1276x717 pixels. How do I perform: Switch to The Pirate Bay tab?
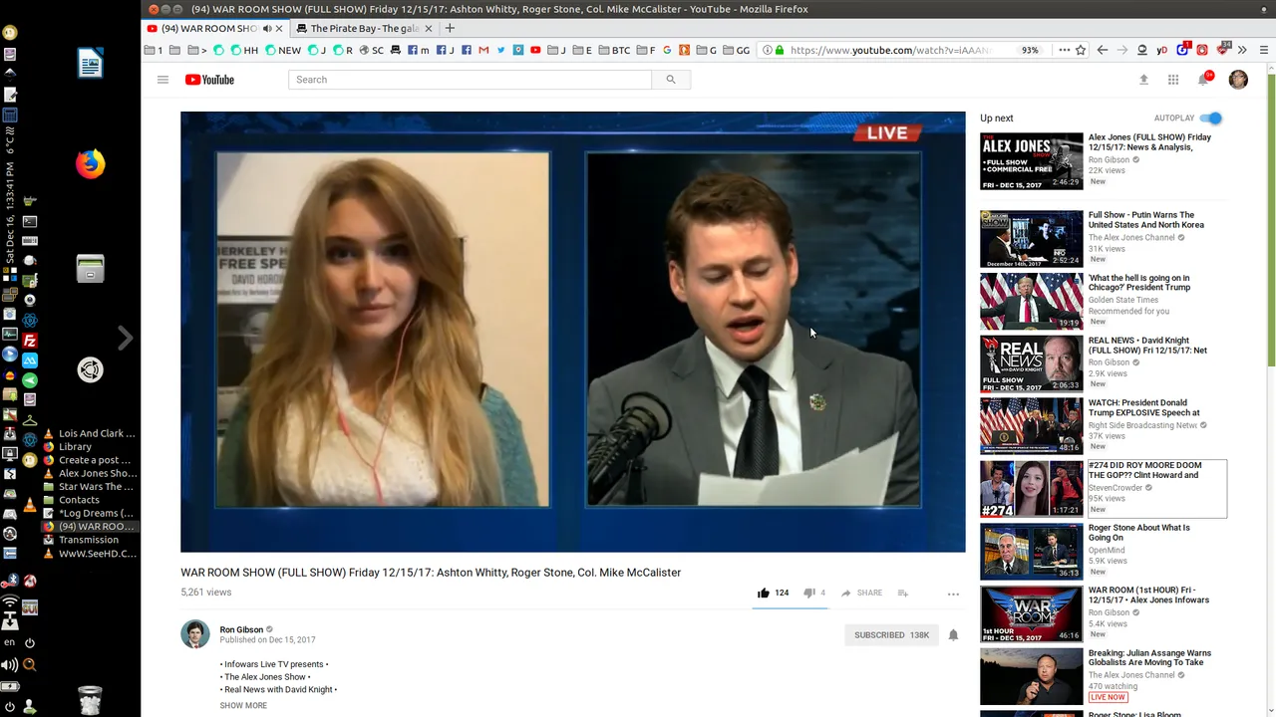(x=364, y=29)
